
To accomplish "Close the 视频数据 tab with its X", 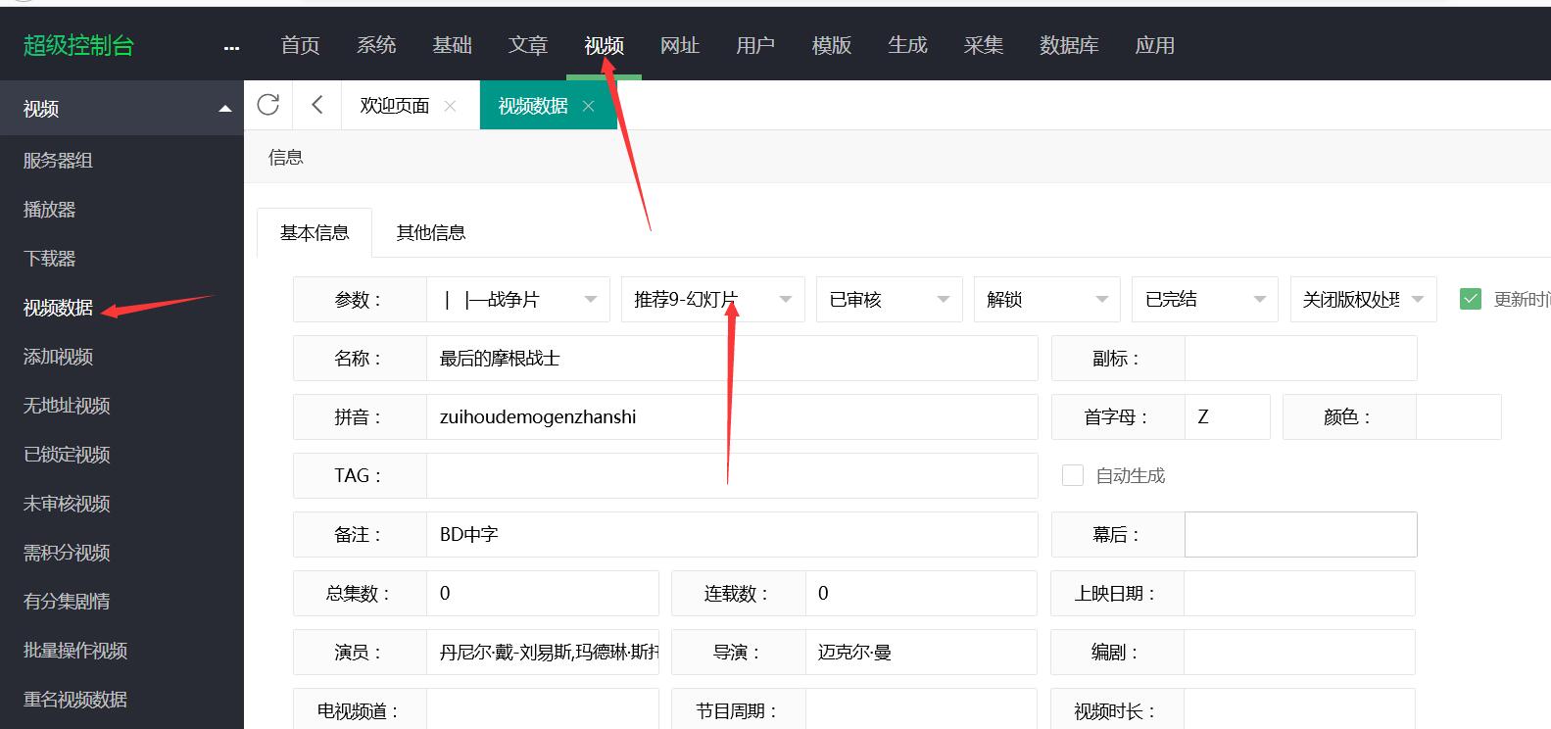I will (588, 106).
